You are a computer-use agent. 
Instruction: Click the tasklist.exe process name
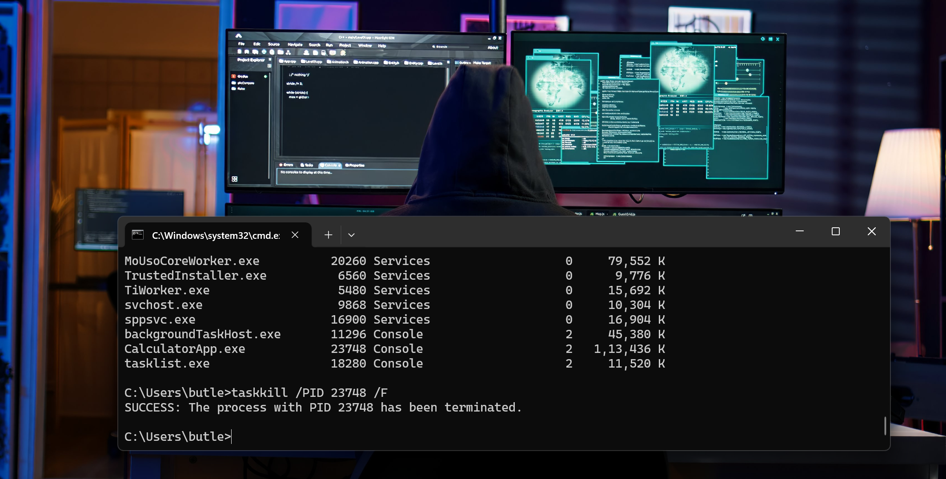pos(167,364)
